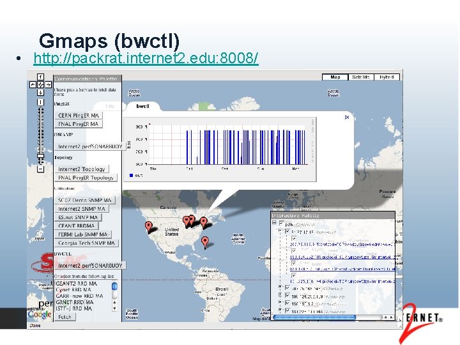Select Cynet RRD MA in the list
Screen dimensions: 460x345
click(73, 290)
